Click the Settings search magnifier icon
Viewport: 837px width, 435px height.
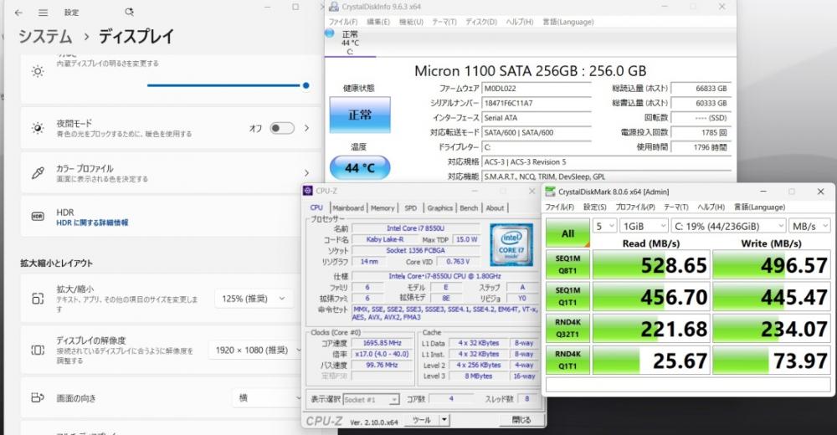click(x=129, y=12)
